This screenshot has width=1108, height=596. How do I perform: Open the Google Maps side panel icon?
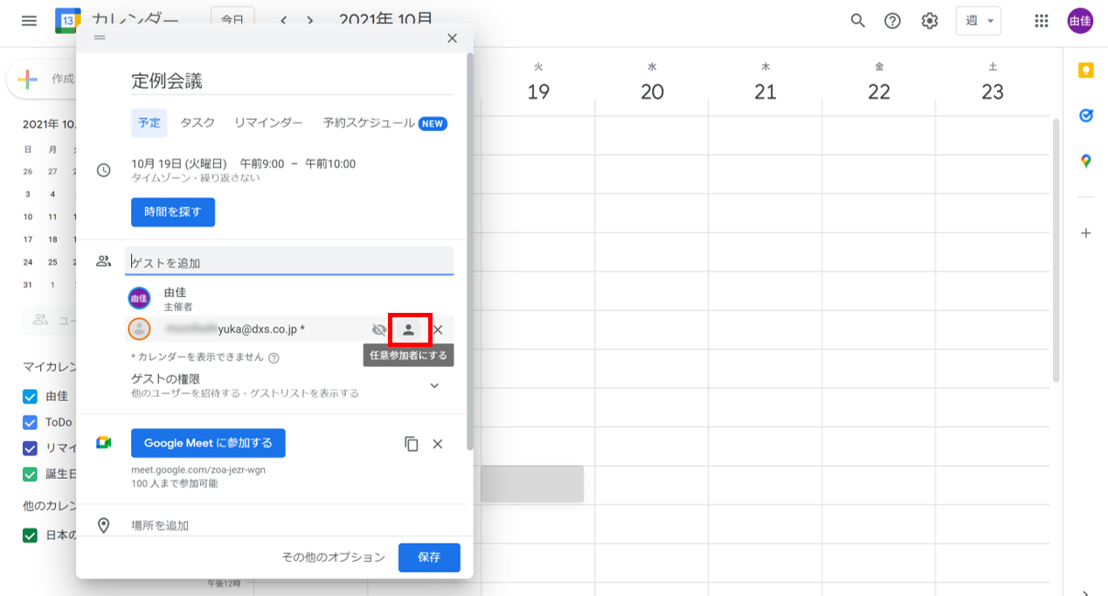click(1086, 161)
